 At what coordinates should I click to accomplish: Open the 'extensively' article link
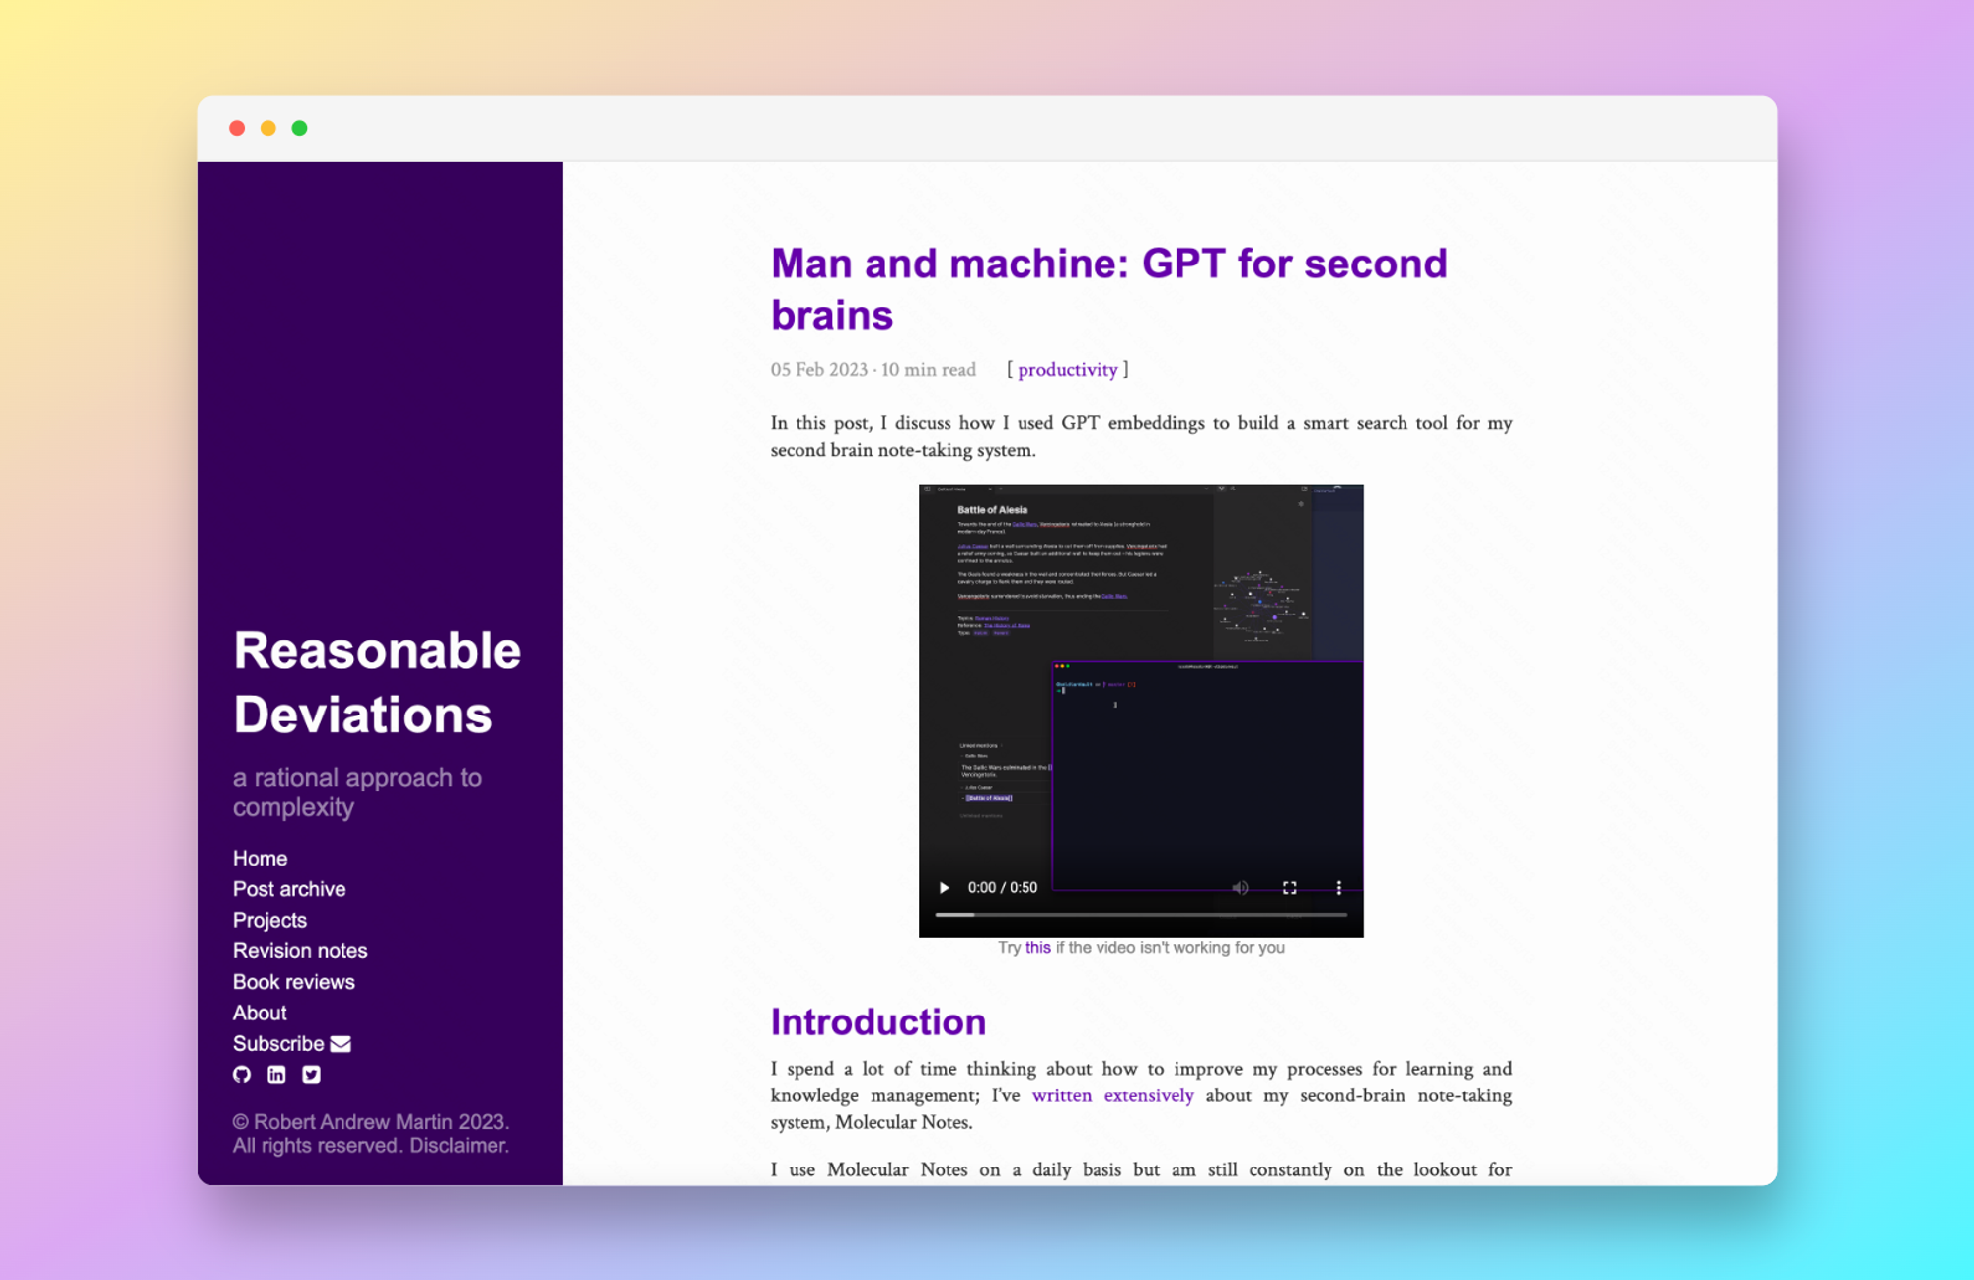pos(1149,1095)
